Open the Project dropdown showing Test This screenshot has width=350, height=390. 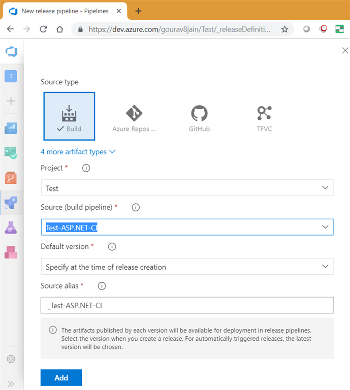(x=187, y=188)
